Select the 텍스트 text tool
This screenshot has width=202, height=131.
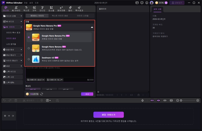coord(26,9)
